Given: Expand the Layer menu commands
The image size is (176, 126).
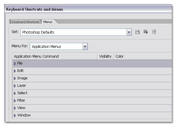Looking at the screenshot, I should pos(15,86).
